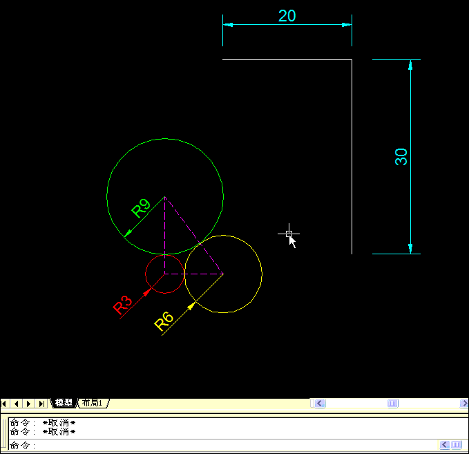
Task: Click the previous layout tab arrow
Action: point(17,403)
